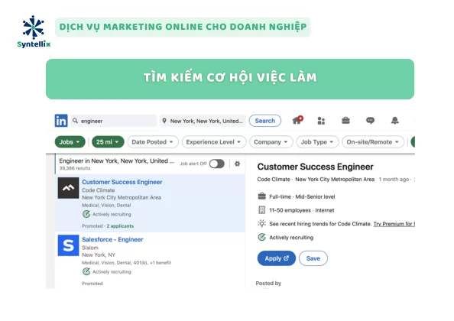454x321 pixels.
Task: Click the building icon beside 11-50 employees
Action: click(261, 210)
